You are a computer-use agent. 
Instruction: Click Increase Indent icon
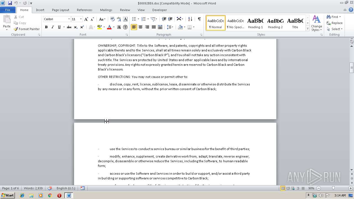[170, 19]
